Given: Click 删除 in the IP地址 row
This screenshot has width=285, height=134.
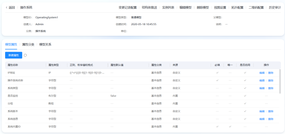Looking at the screenshot, I should tap(271, 73).
